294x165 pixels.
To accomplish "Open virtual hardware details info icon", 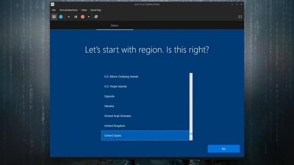I will (61, 17).
